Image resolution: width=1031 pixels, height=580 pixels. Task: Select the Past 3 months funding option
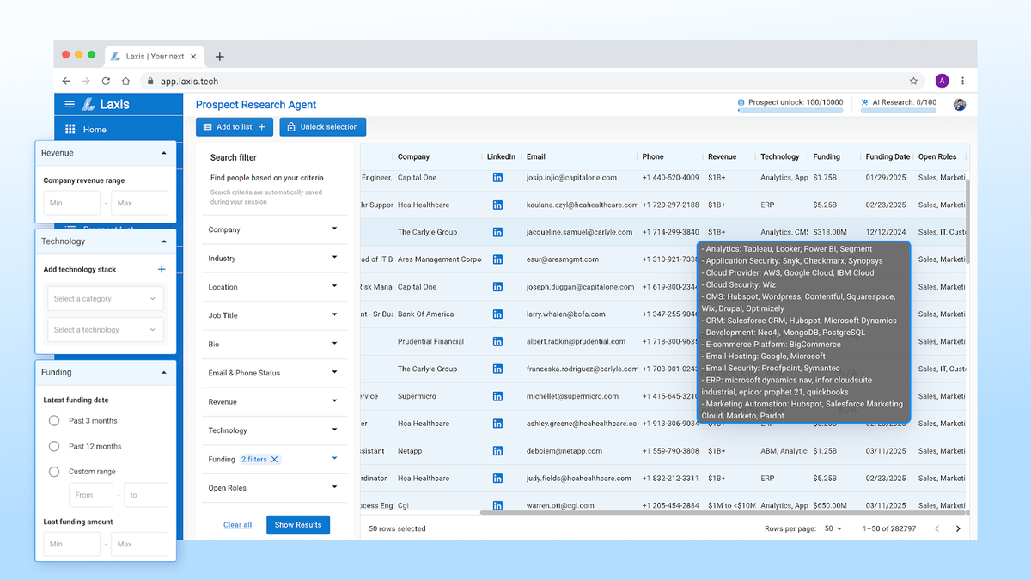tap(52, 421)
